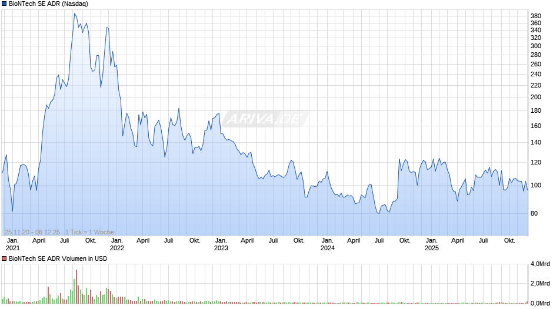Click the 'Jan. 2021' time axis label
This screenshot has width=553, height=309.
point(13,244)
